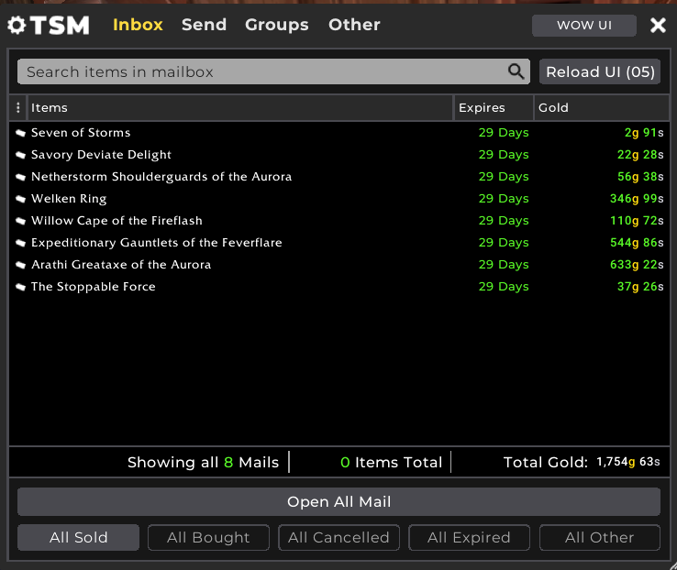Image resolution: width=677 pixels, height=570 pixels.
Task: Select Willow Cape of the Fireflash mail
Action: pos(338,221)
